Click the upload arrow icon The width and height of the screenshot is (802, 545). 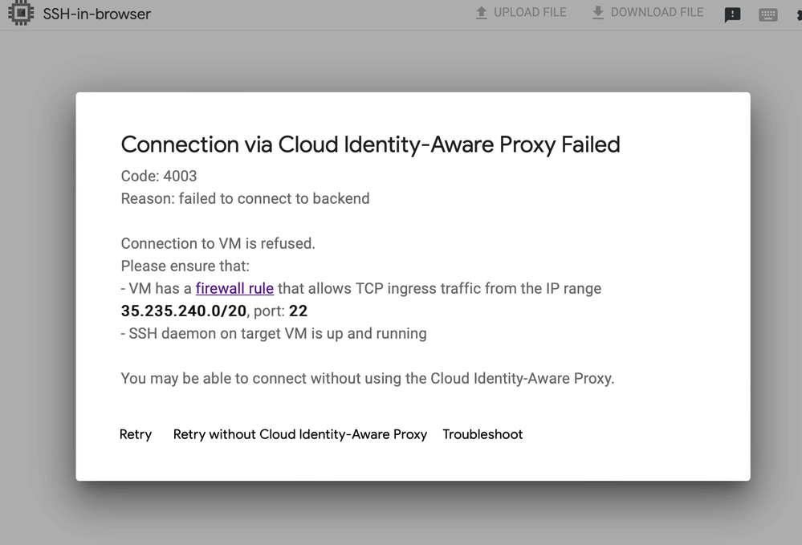tap(482, 13)
